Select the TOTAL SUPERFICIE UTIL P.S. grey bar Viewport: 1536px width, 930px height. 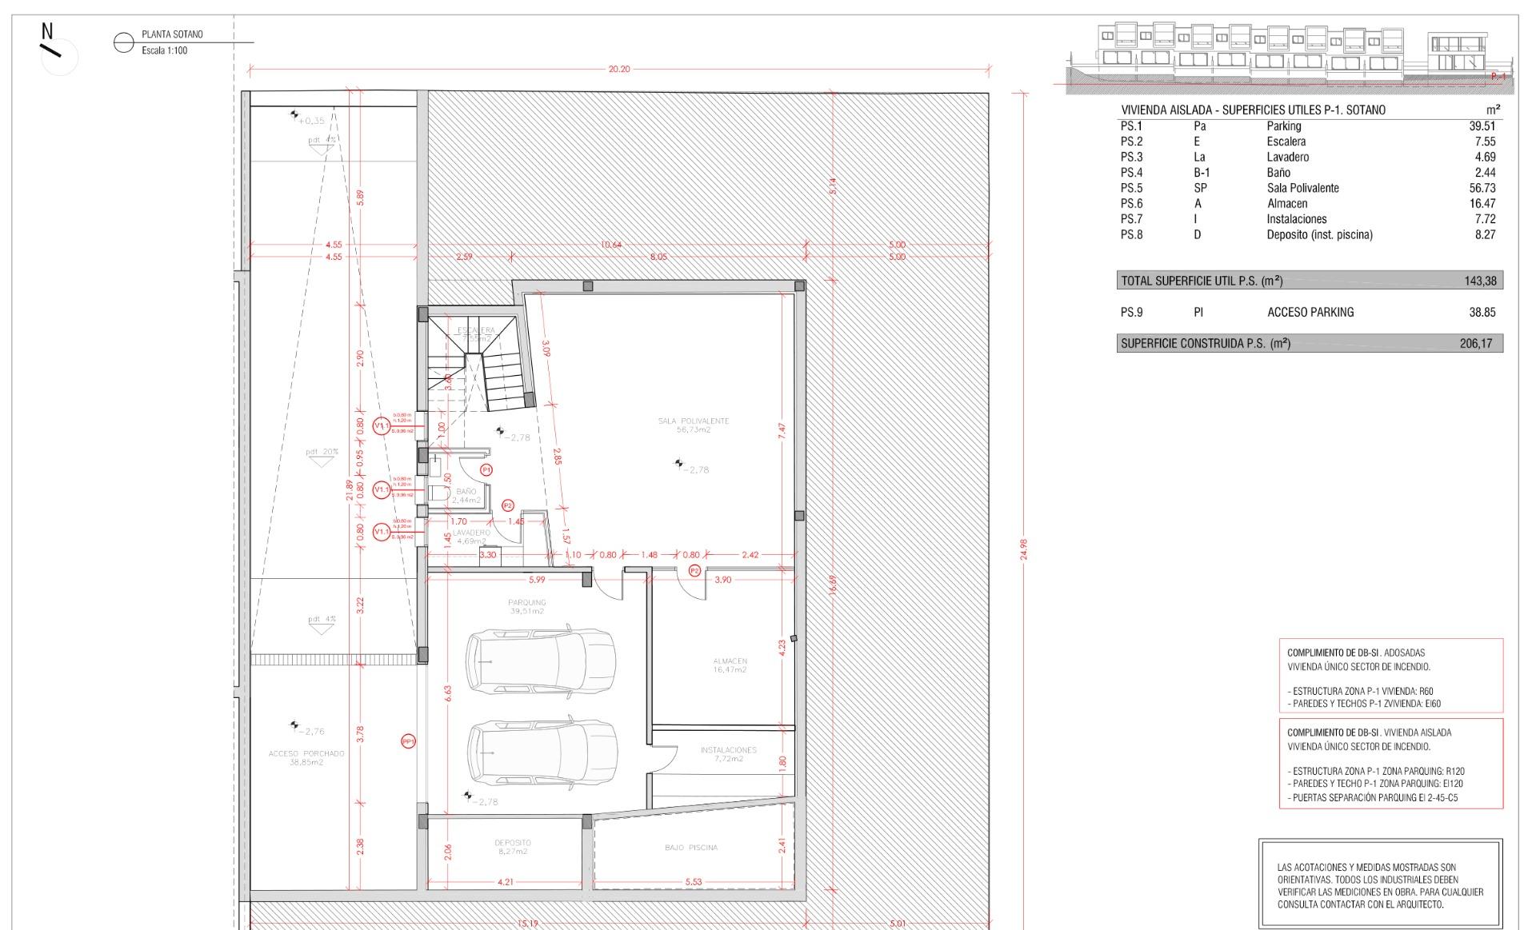point(1309,281)
